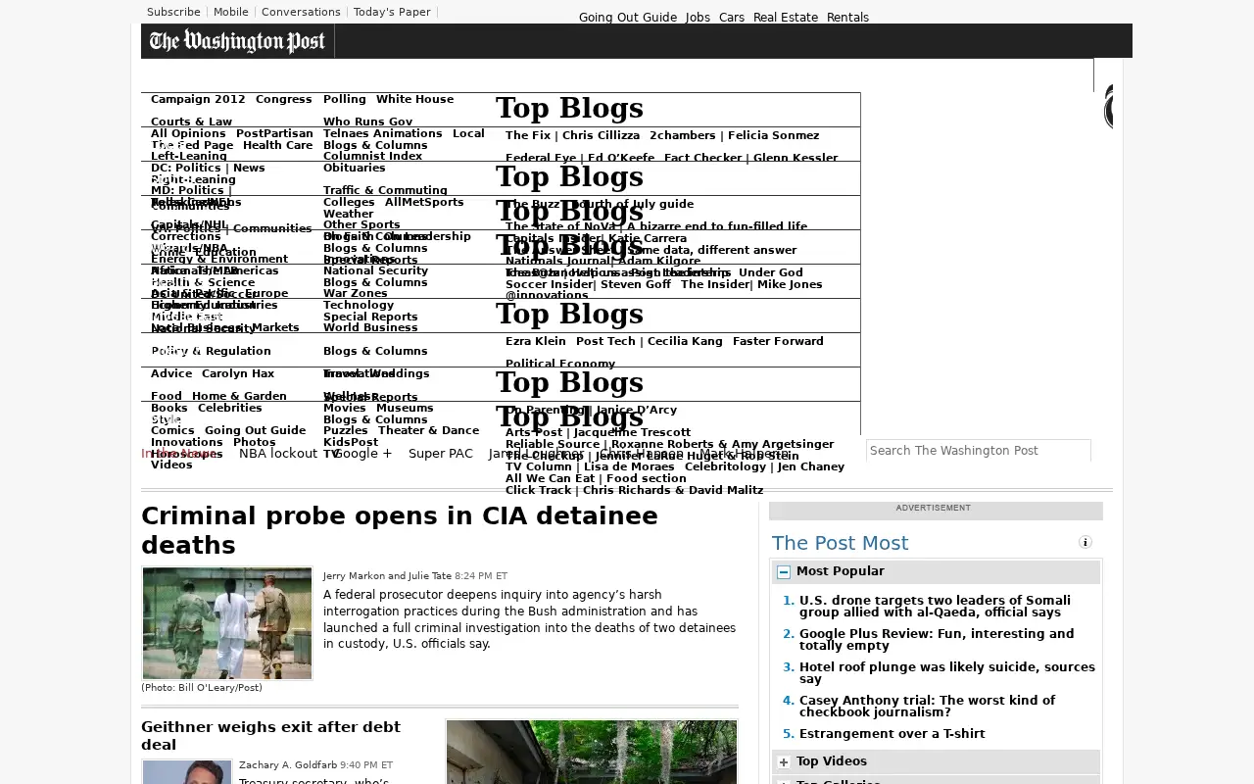Open Going Out Guide in top bar
This screenshot has width=1254, height=784.
point(628,18)
